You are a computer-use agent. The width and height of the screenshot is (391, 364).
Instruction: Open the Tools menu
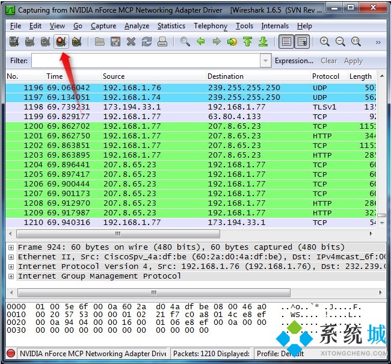pyautogui.click(x=244, y=26)
